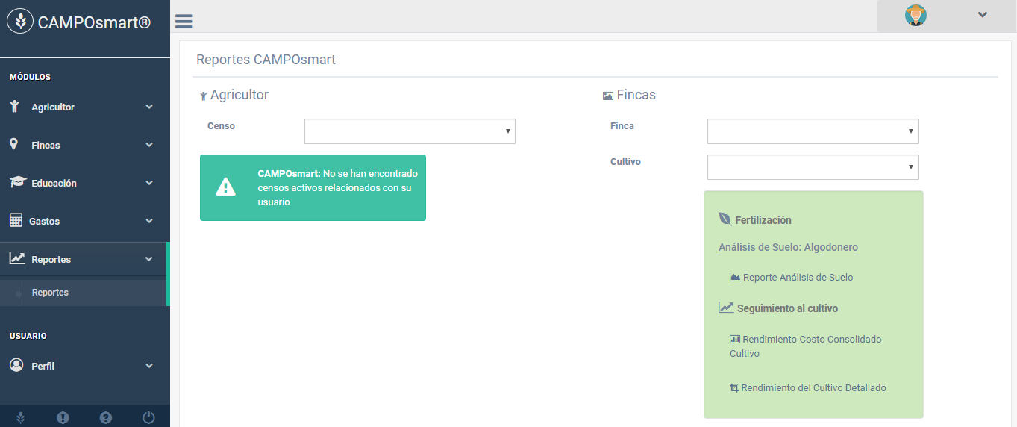This screenshot has width=1017, height=427.
Task: Expand the Educación chevron arrow
Action: click(149, 183)
